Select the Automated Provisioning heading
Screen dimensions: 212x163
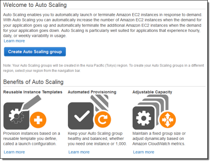click(92, 92)
